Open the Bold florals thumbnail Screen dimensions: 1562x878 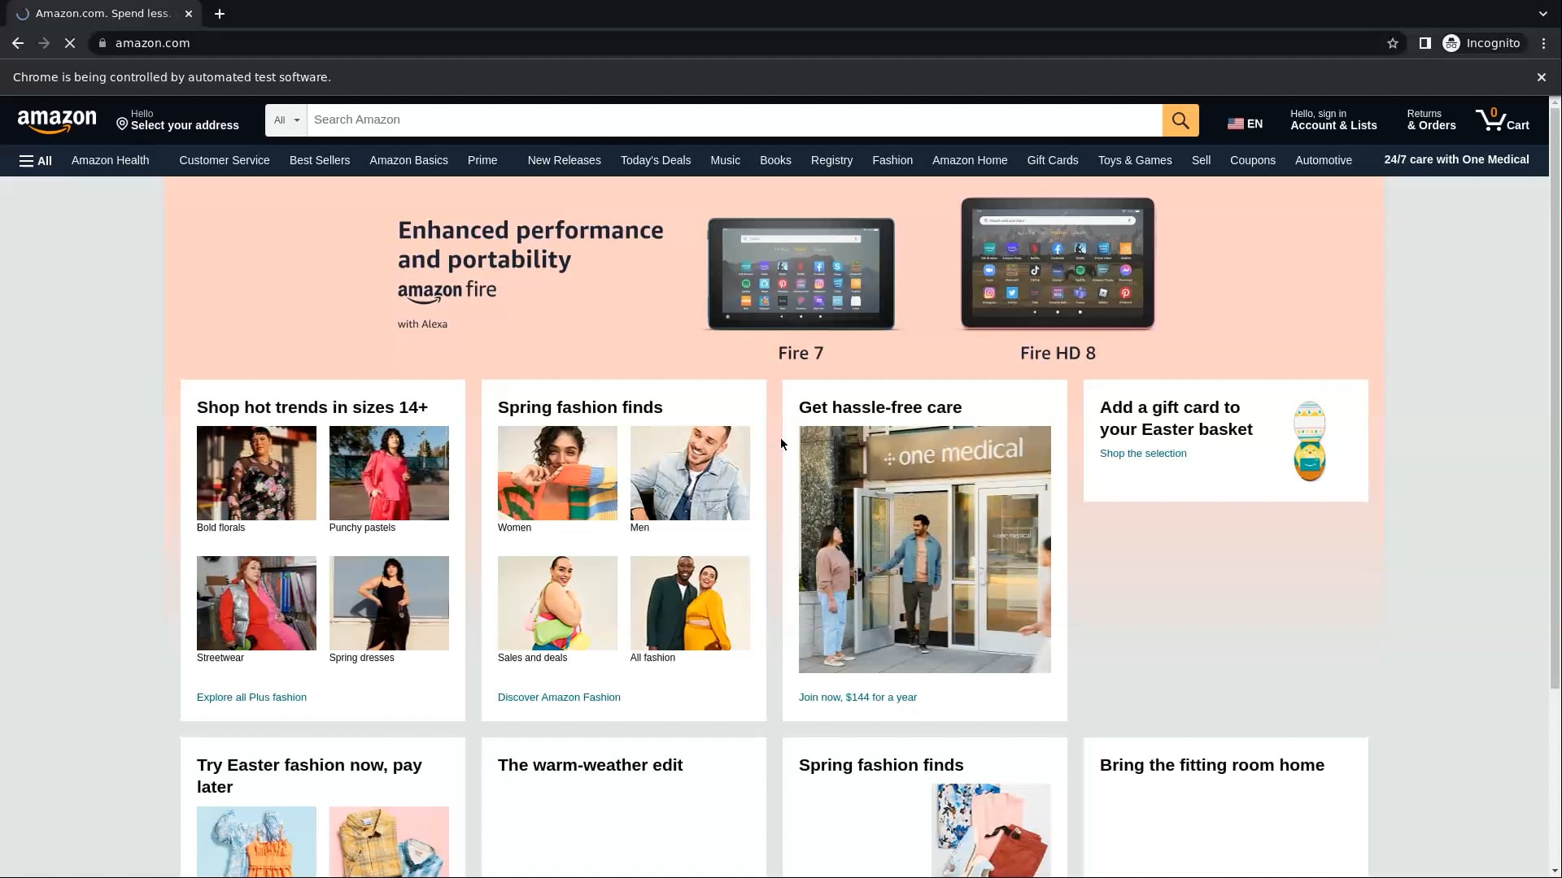256,473
